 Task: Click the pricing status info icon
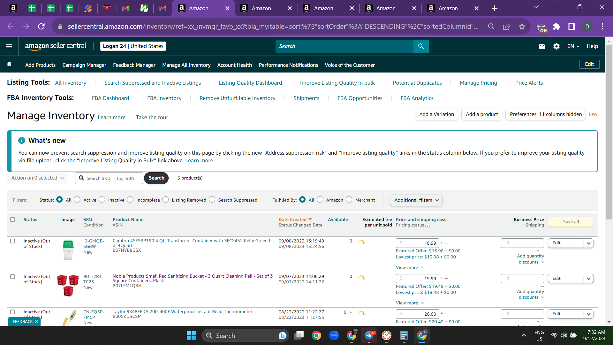click(x=428, y=226)
